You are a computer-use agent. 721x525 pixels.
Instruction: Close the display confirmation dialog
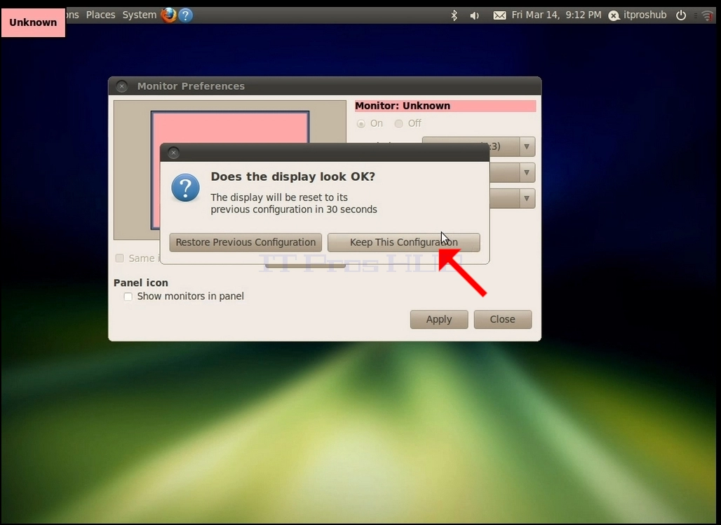click(173, 153)
